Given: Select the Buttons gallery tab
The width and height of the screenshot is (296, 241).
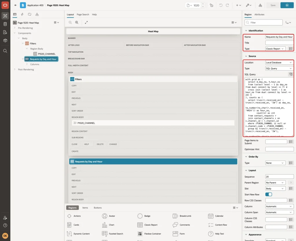Looking at the screenshot, I should [x=98, y=208].
